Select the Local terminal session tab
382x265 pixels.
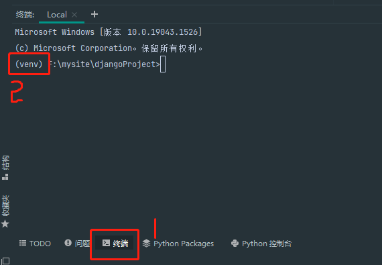[x=62, y=15]
